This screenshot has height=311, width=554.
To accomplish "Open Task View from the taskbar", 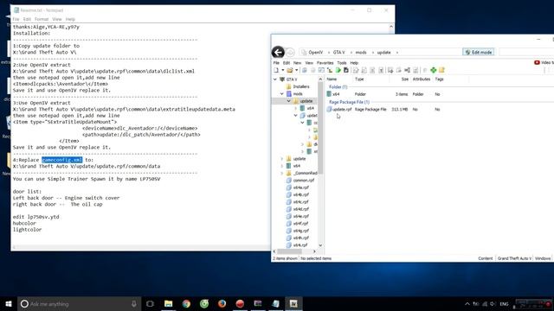I will point(150,303).
